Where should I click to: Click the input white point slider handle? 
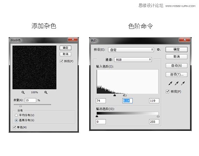(125, 95)
